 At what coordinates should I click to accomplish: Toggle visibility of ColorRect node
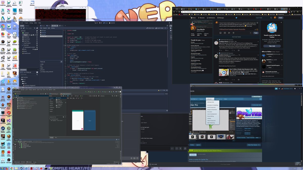37,33
